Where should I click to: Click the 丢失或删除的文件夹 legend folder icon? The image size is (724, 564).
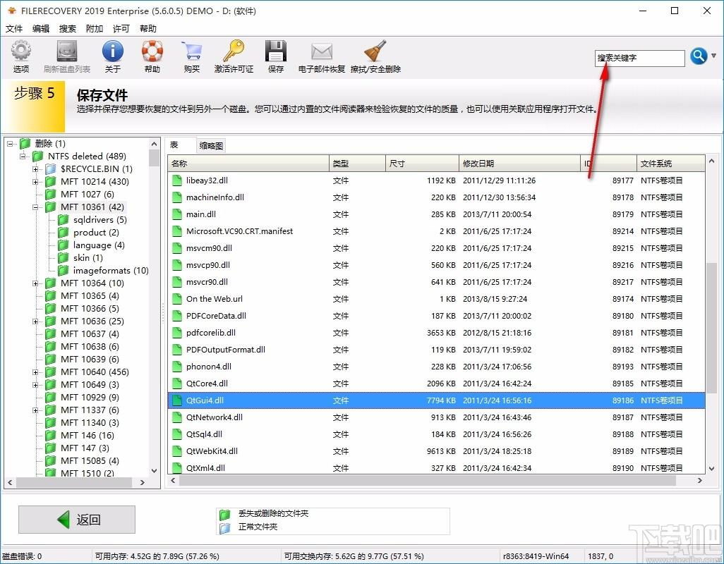(225, 514)
